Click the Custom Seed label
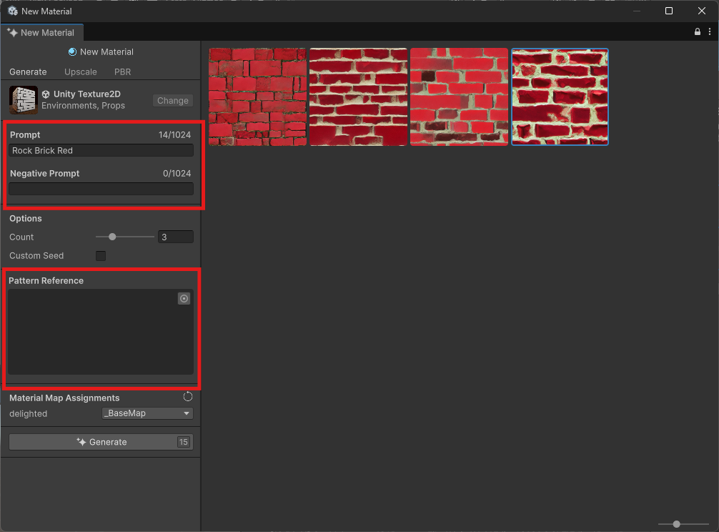The image size is (719, 532). click(36, 256)
